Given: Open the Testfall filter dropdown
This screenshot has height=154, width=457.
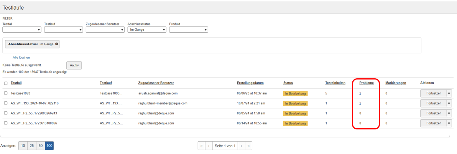Looking at the screenshot, I should (22, 30).
